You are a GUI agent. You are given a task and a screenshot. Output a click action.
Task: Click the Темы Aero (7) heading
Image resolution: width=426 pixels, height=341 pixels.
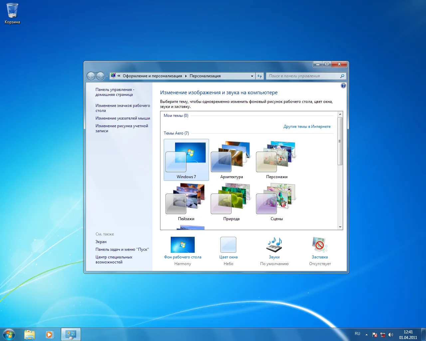pos(176,133)
